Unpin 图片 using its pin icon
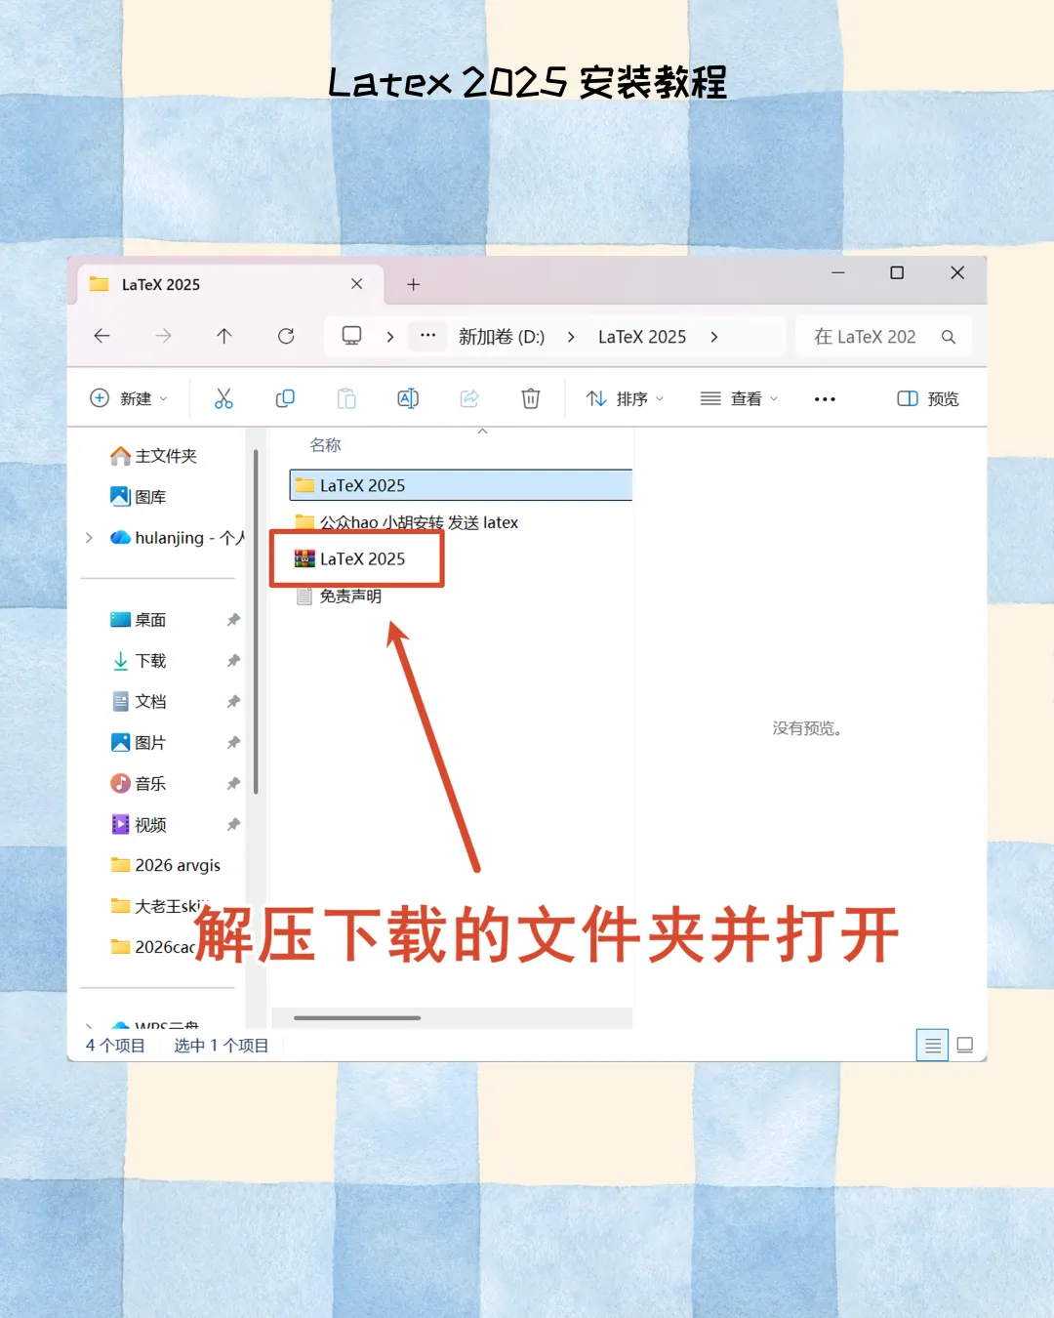Screen dimensions: 1054x1318 tap(233, 743)
